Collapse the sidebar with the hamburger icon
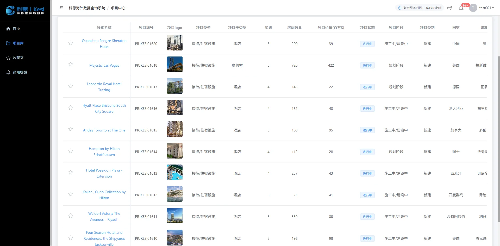Screen dimensions: 500x246 pyautogui.click(x=61, y=8)
